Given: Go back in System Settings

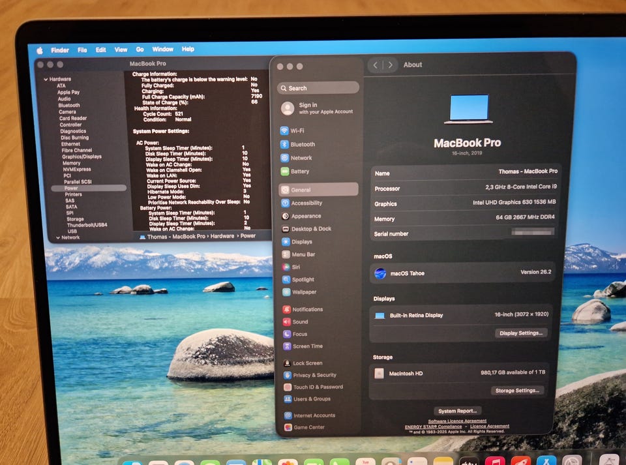Looking at the screenshot, I should point(375,65).
